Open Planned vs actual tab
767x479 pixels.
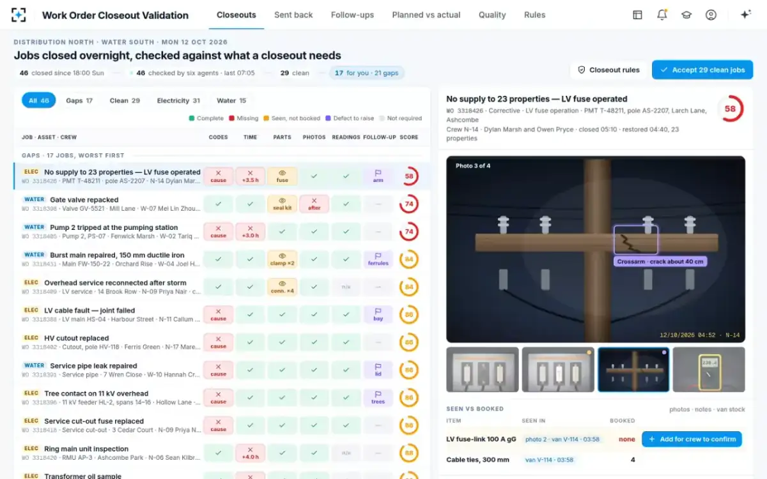pyautogui.click(x=426, y=15)
